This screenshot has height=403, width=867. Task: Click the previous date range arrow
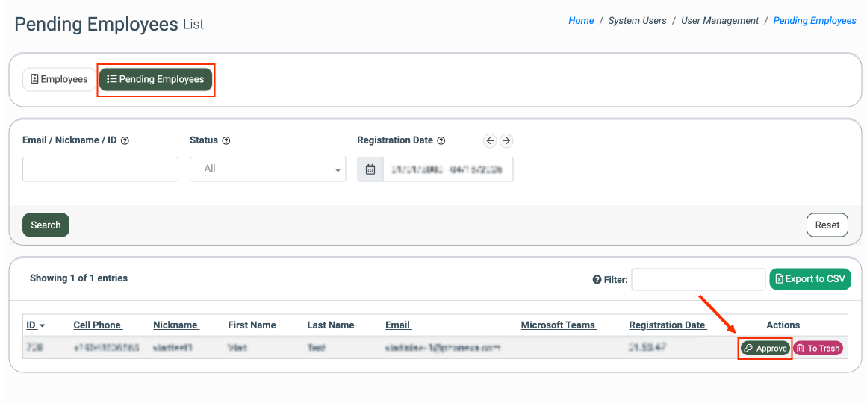(490, 140)
